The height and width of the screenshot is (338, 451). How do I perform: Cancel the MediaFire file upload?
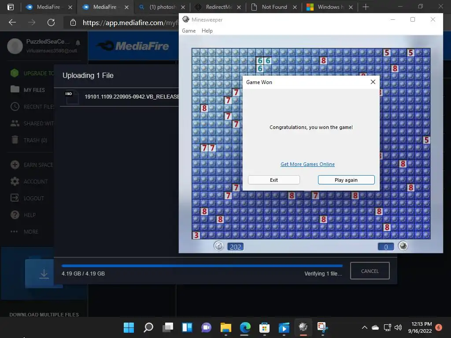370,271
